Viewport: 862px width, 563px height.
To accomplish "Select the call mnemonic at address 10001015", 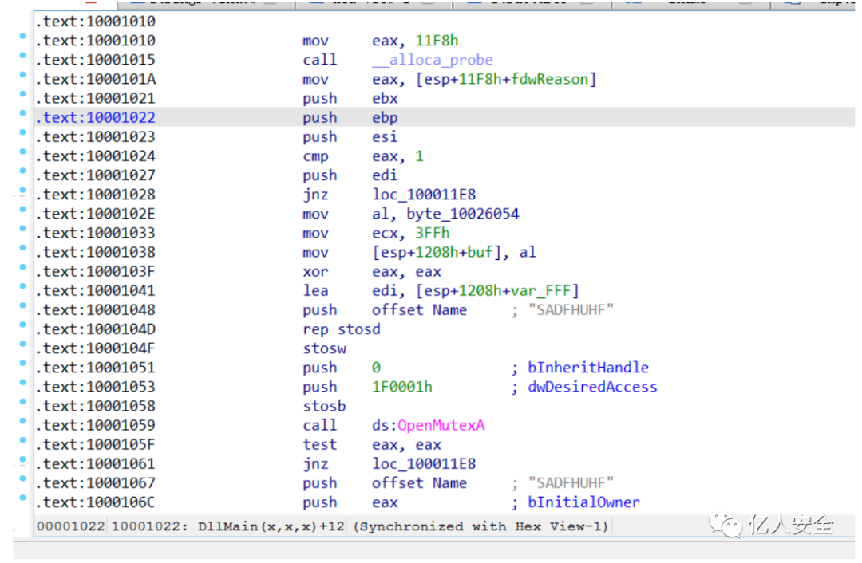I will [319, 60].
